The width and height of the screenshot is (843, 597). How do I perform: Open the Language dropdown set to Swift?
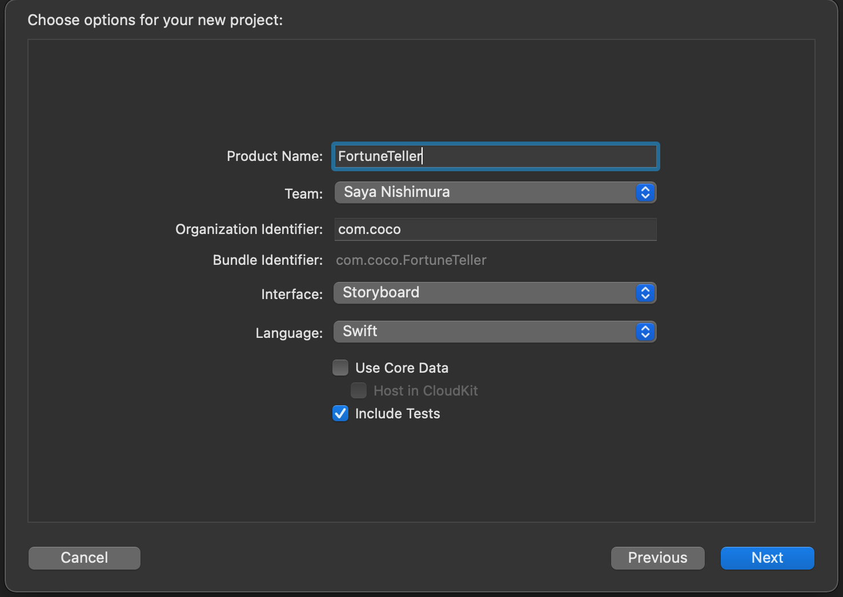pyautogui.click(x=495, y=332)
